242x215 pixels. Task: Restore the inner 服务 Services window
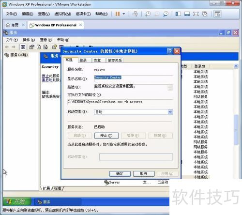coord(228,33)
